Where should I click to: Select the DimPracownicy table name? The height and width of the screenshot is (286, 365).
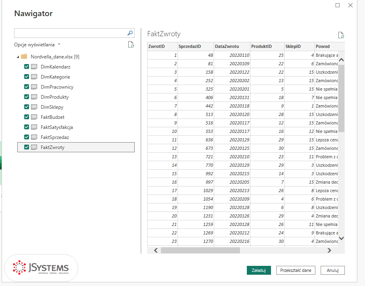coord(57,87)
